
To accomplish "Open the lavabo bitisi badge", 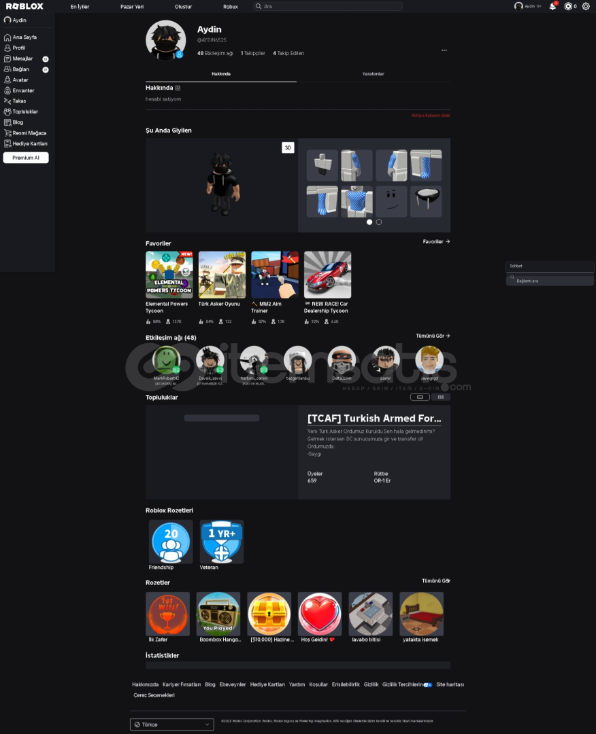I will point(370,614).
